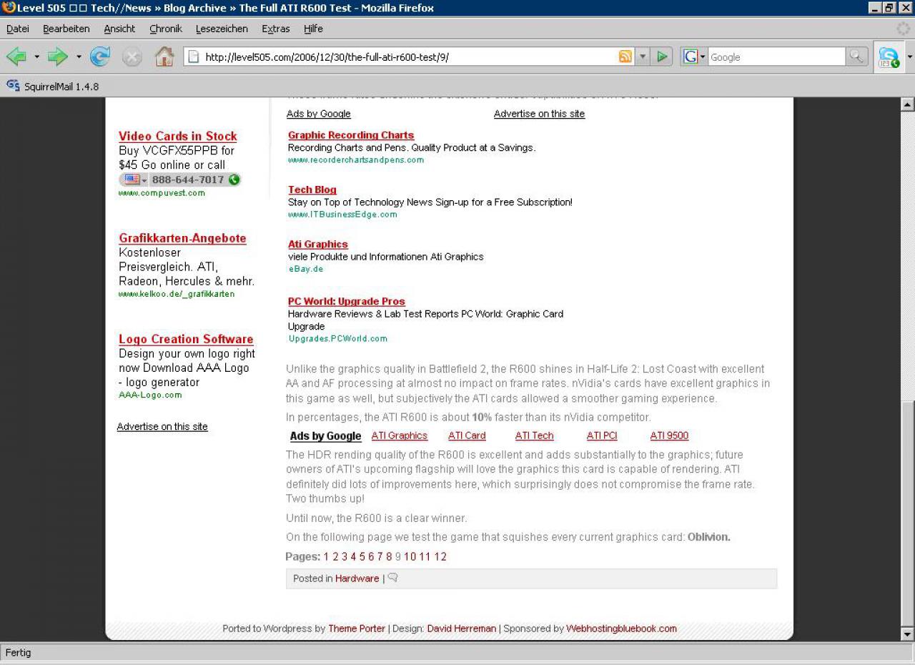Viewport: 915px width, 665px height.
Task: Open the Ati Graphics ad link
Action: (x=318, y=244)
